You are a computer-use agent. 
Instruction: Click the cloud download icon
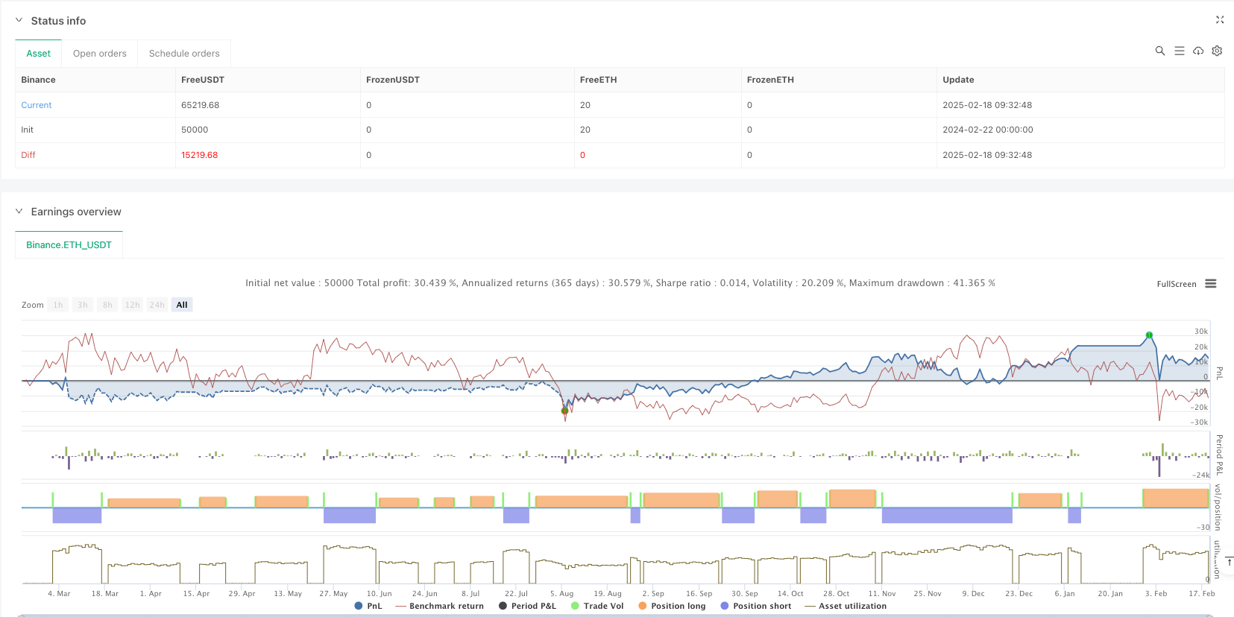pos(1198,51)
